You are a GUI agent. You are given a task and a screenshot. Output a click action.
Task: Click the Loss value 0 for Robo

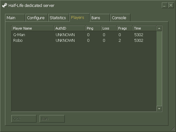pyautogui.click(x=104, y=41)
